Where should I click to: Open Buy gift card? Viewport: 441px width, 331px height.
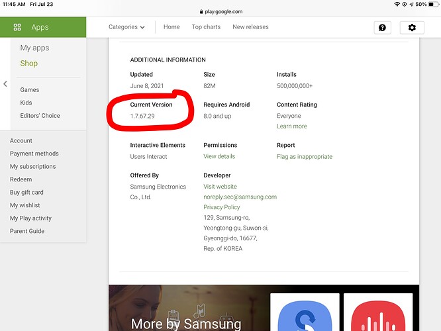tap(26, 193)
